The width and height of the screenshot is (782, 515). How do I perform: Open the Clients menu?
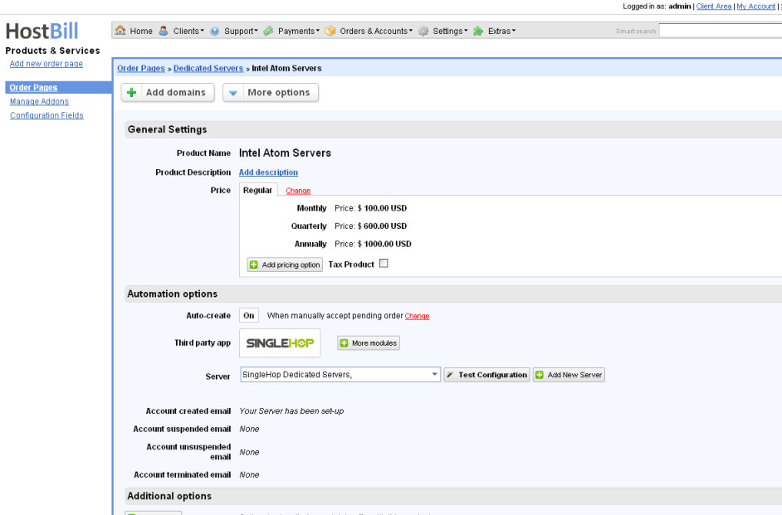(x=188, y=31)
